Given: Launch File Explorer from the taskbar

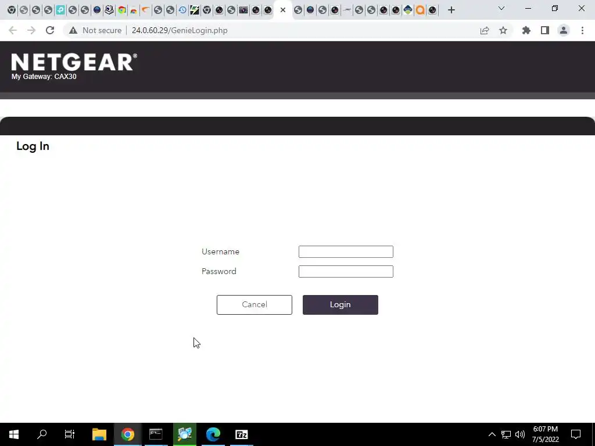Looking at the screenshot, I should click(99, 434).
